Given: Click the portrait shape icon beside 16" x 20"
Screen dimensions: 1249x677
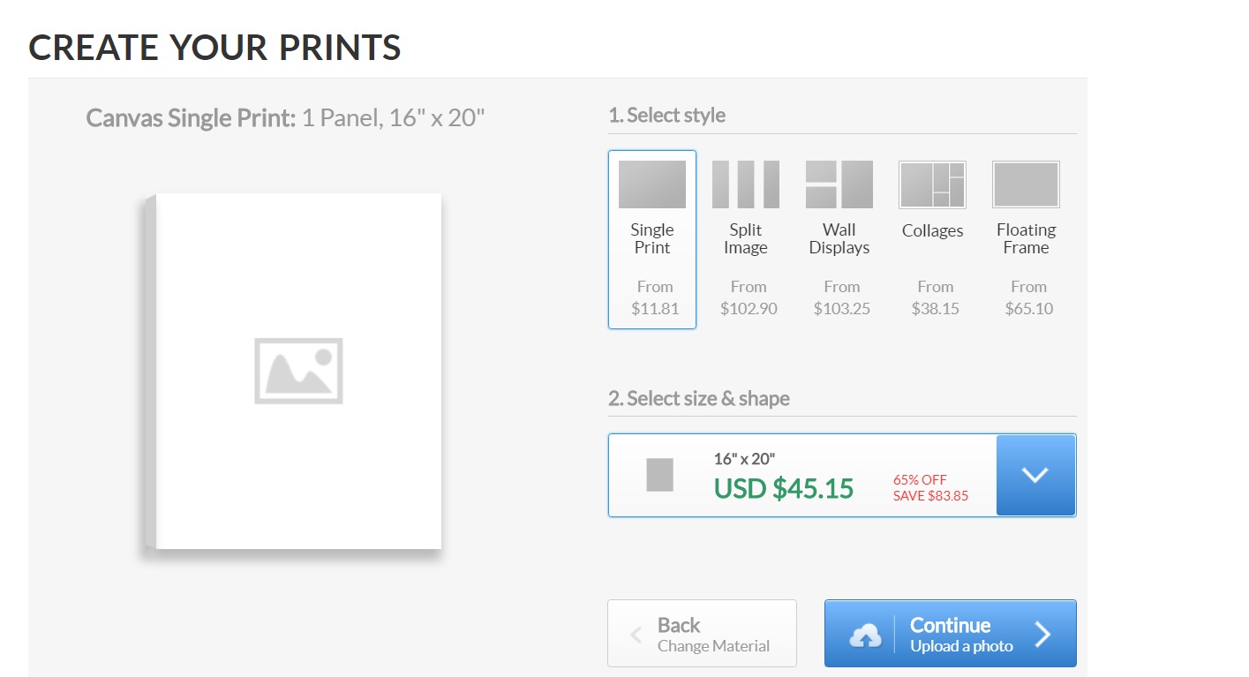Looking at the screenshot, I should click(x=659, y=475).
